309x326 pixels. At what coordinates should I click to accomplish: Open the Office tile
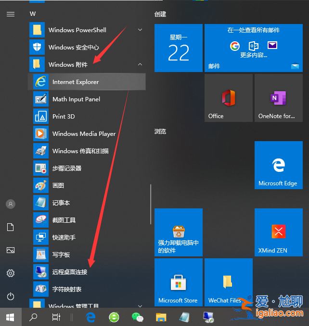click(x=229, y=98)
